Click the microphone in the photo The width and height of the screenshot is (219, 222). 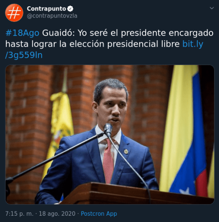pyautogui.click(x=108, y=130)
